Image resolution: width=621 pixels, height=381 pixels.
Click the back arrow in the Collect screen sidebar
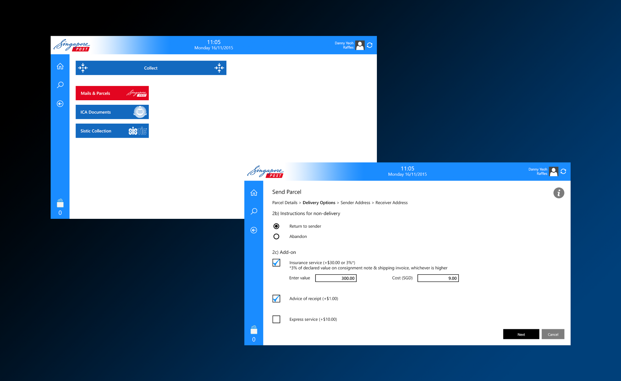tap(60, 104)
